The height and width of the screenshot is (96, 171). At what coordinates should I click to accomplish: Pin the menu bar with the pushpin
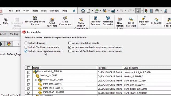pyautogui.click(x=74, y=11)
